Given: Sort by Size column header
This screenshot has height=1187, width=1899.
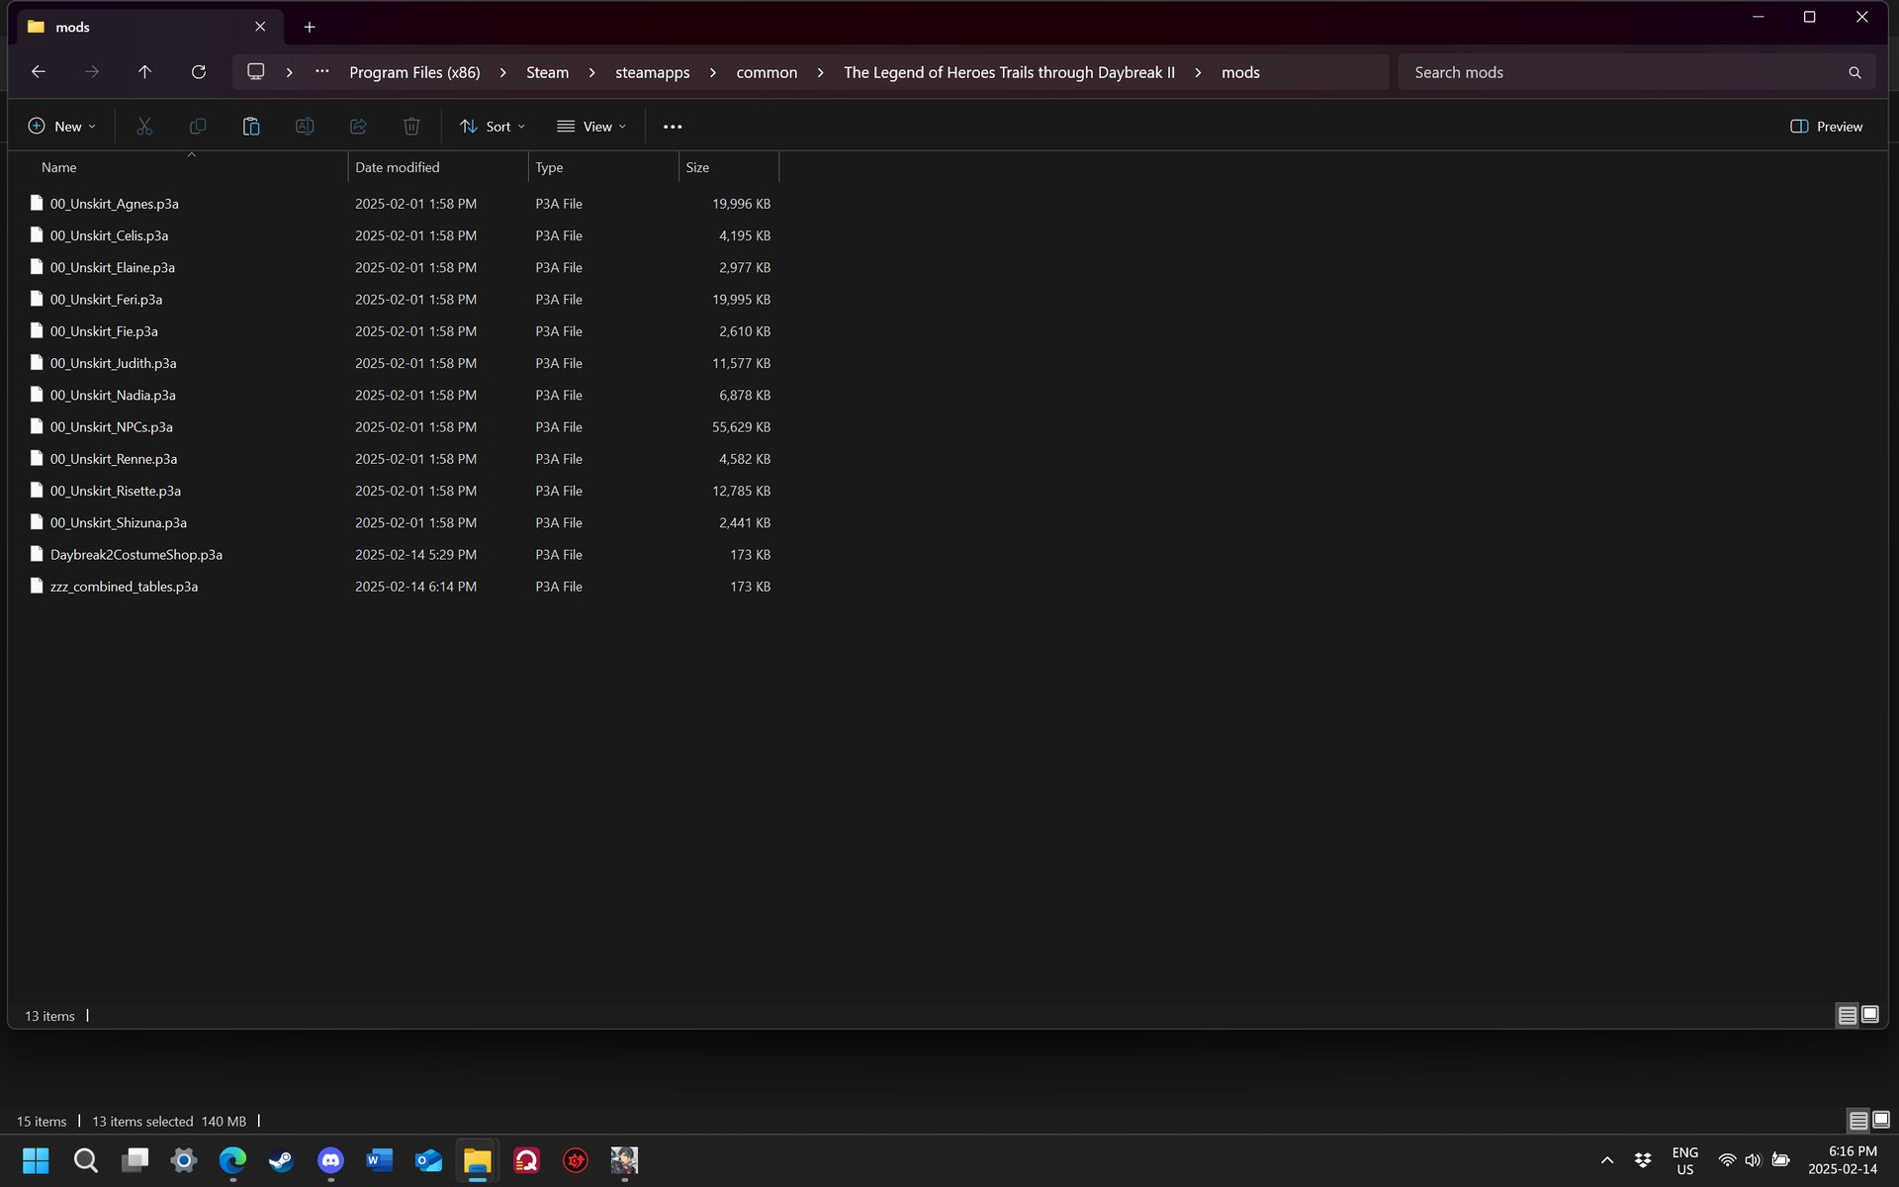Looking at the screenshot, I should pos(729,167).
